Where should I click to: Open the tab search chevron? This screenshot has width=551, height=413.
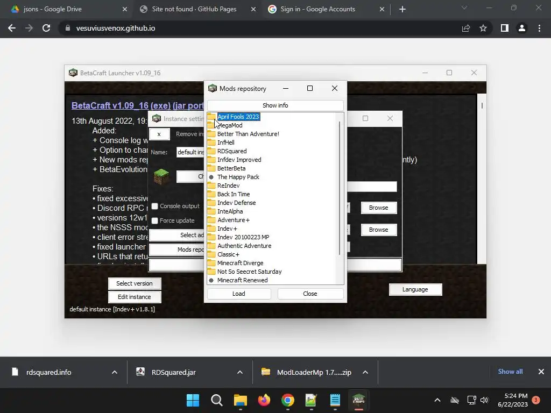464,8
